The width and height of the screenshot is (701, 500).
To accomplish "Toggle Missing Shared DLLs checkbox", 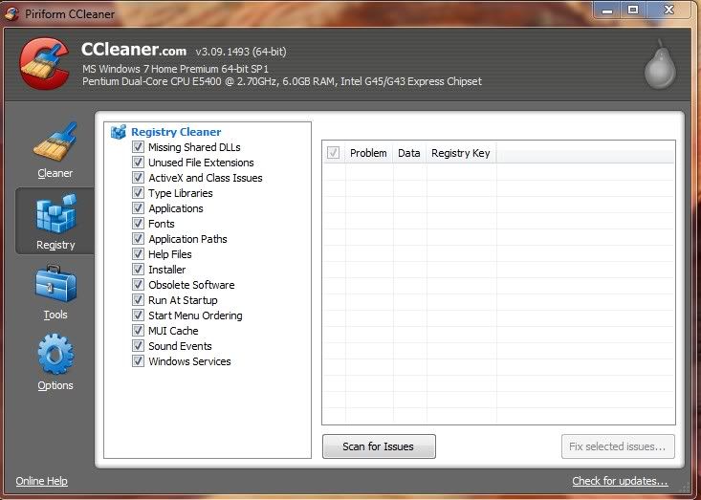I will point(138,147).
